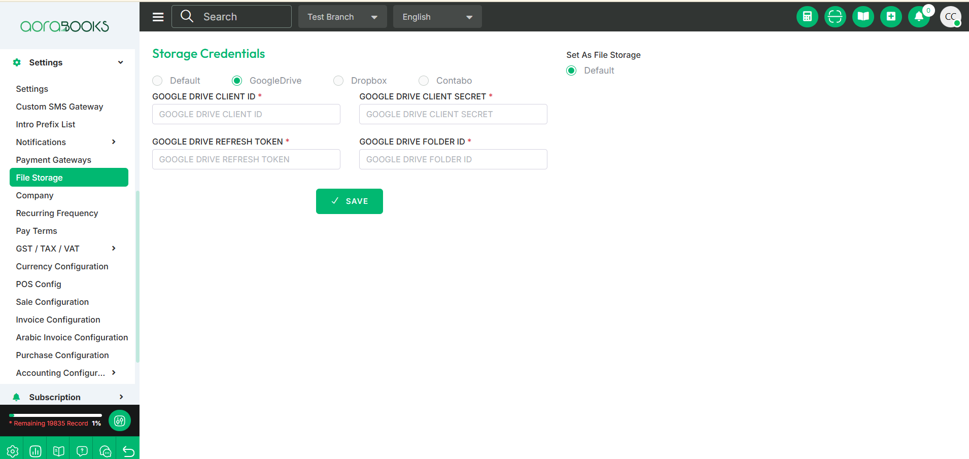Select the Contabo radio option
969x459 pixels.
pyautogui.click(x=424, y=81)
